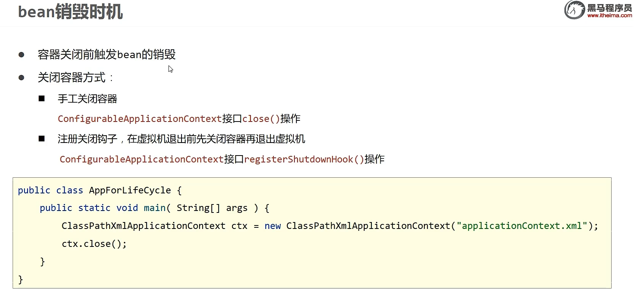Screen dimensions: 638x300
Task: Click the first ConfigurableApplicationContext text
Action: click(140, 119)
